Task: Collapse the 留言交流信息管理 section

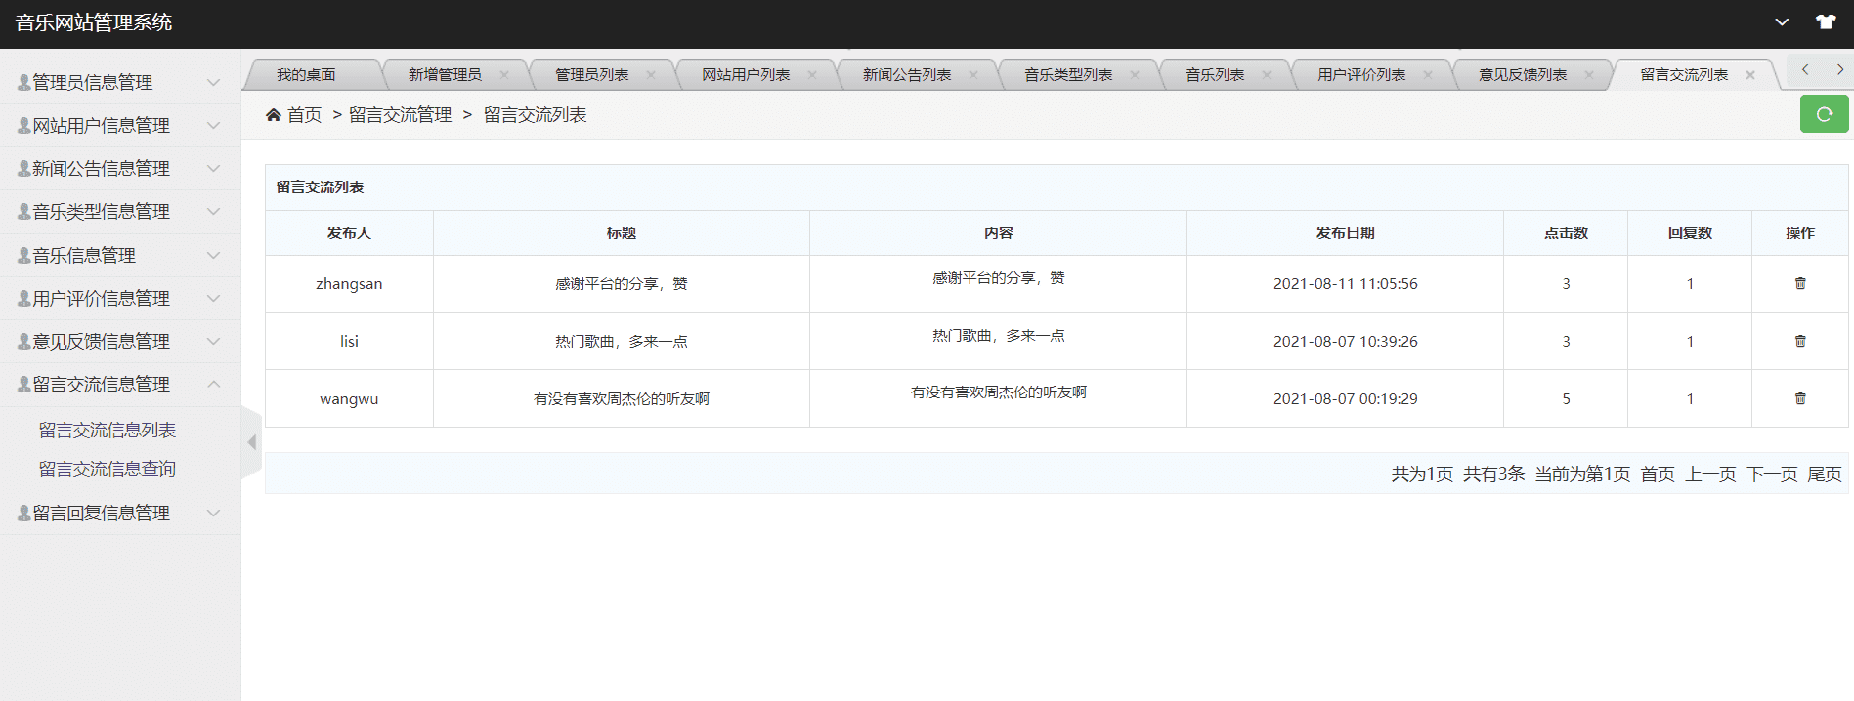Action: pyautogui.click(x=119, y=385)
